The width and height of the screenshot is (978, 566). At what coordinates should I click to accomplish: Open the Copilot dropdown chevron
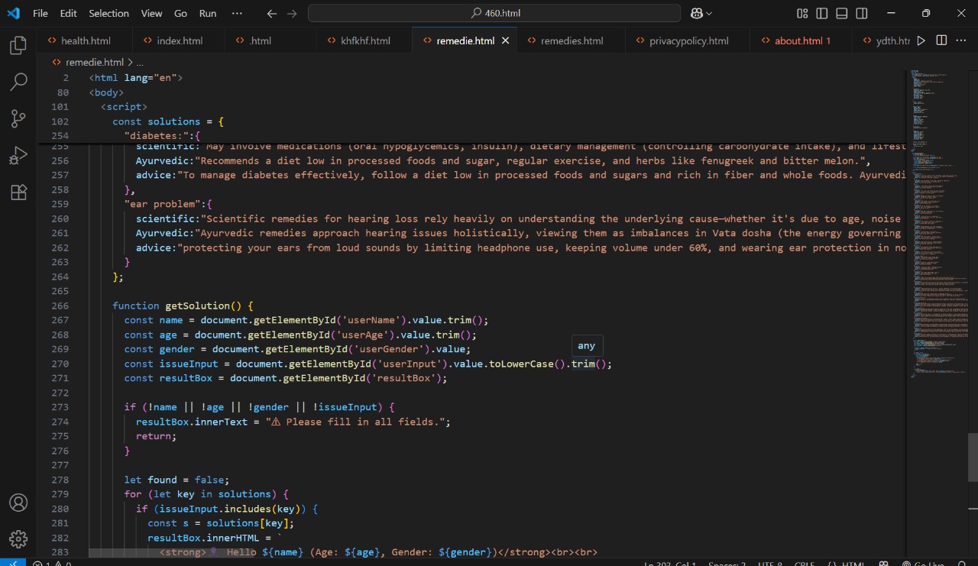click(710, 13)
